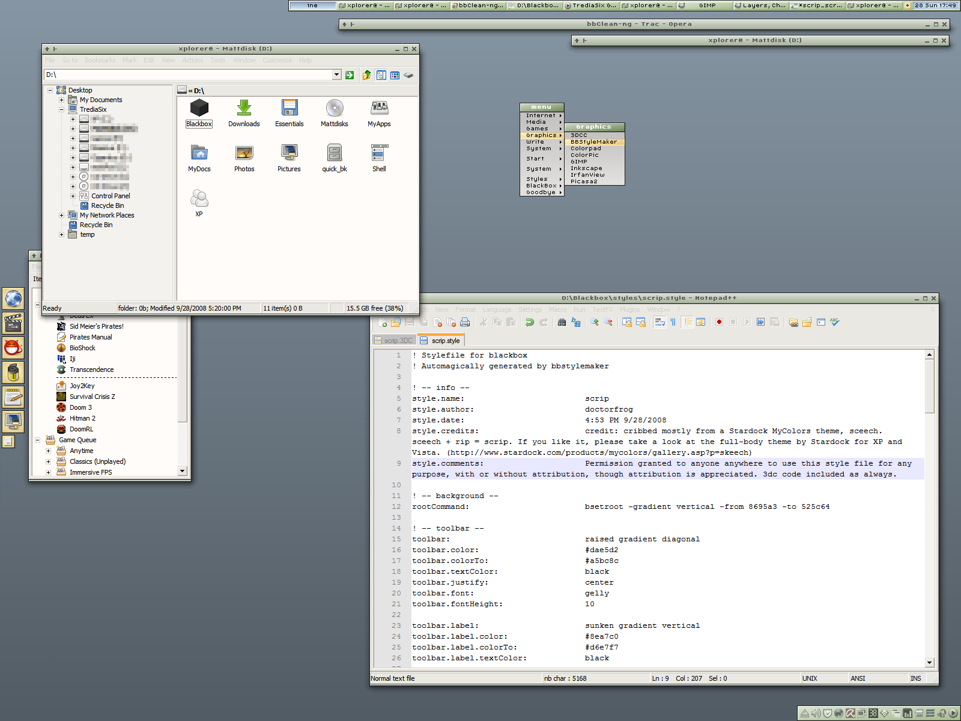Open the Photos folder icon
The width and height of the screenshot is (961, 721).
(244, 158)
